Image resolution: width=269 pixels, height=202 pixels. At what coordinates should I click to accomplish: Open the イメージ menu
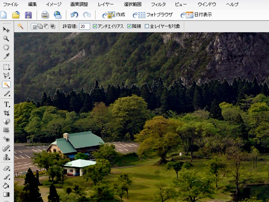tap(54, 4)
